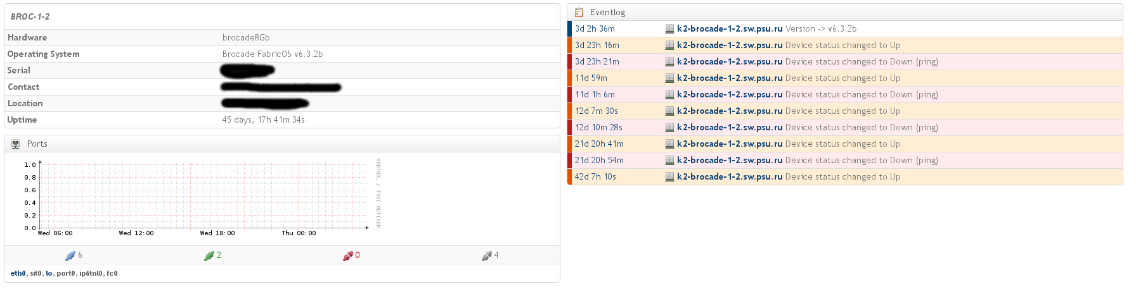The height and width of the screenshot is (289, 1136).
Task: Click hostname link in 21d 20h 54m event
Action: tap(729, 160)
